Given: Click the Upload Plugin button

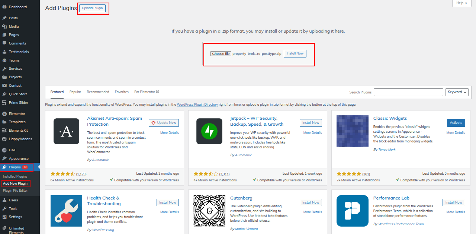Looking at the screenshot, I should point(93,8).
